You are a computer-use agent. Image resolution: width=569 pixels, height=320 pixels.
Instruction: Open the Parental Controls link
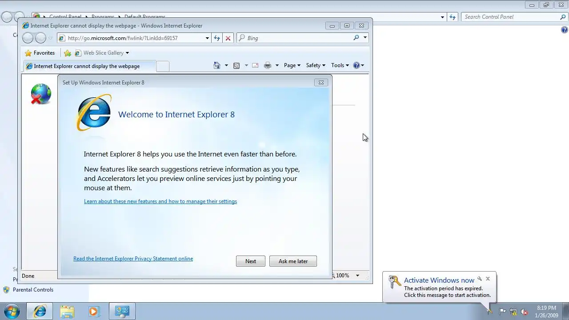click(33, 290)
